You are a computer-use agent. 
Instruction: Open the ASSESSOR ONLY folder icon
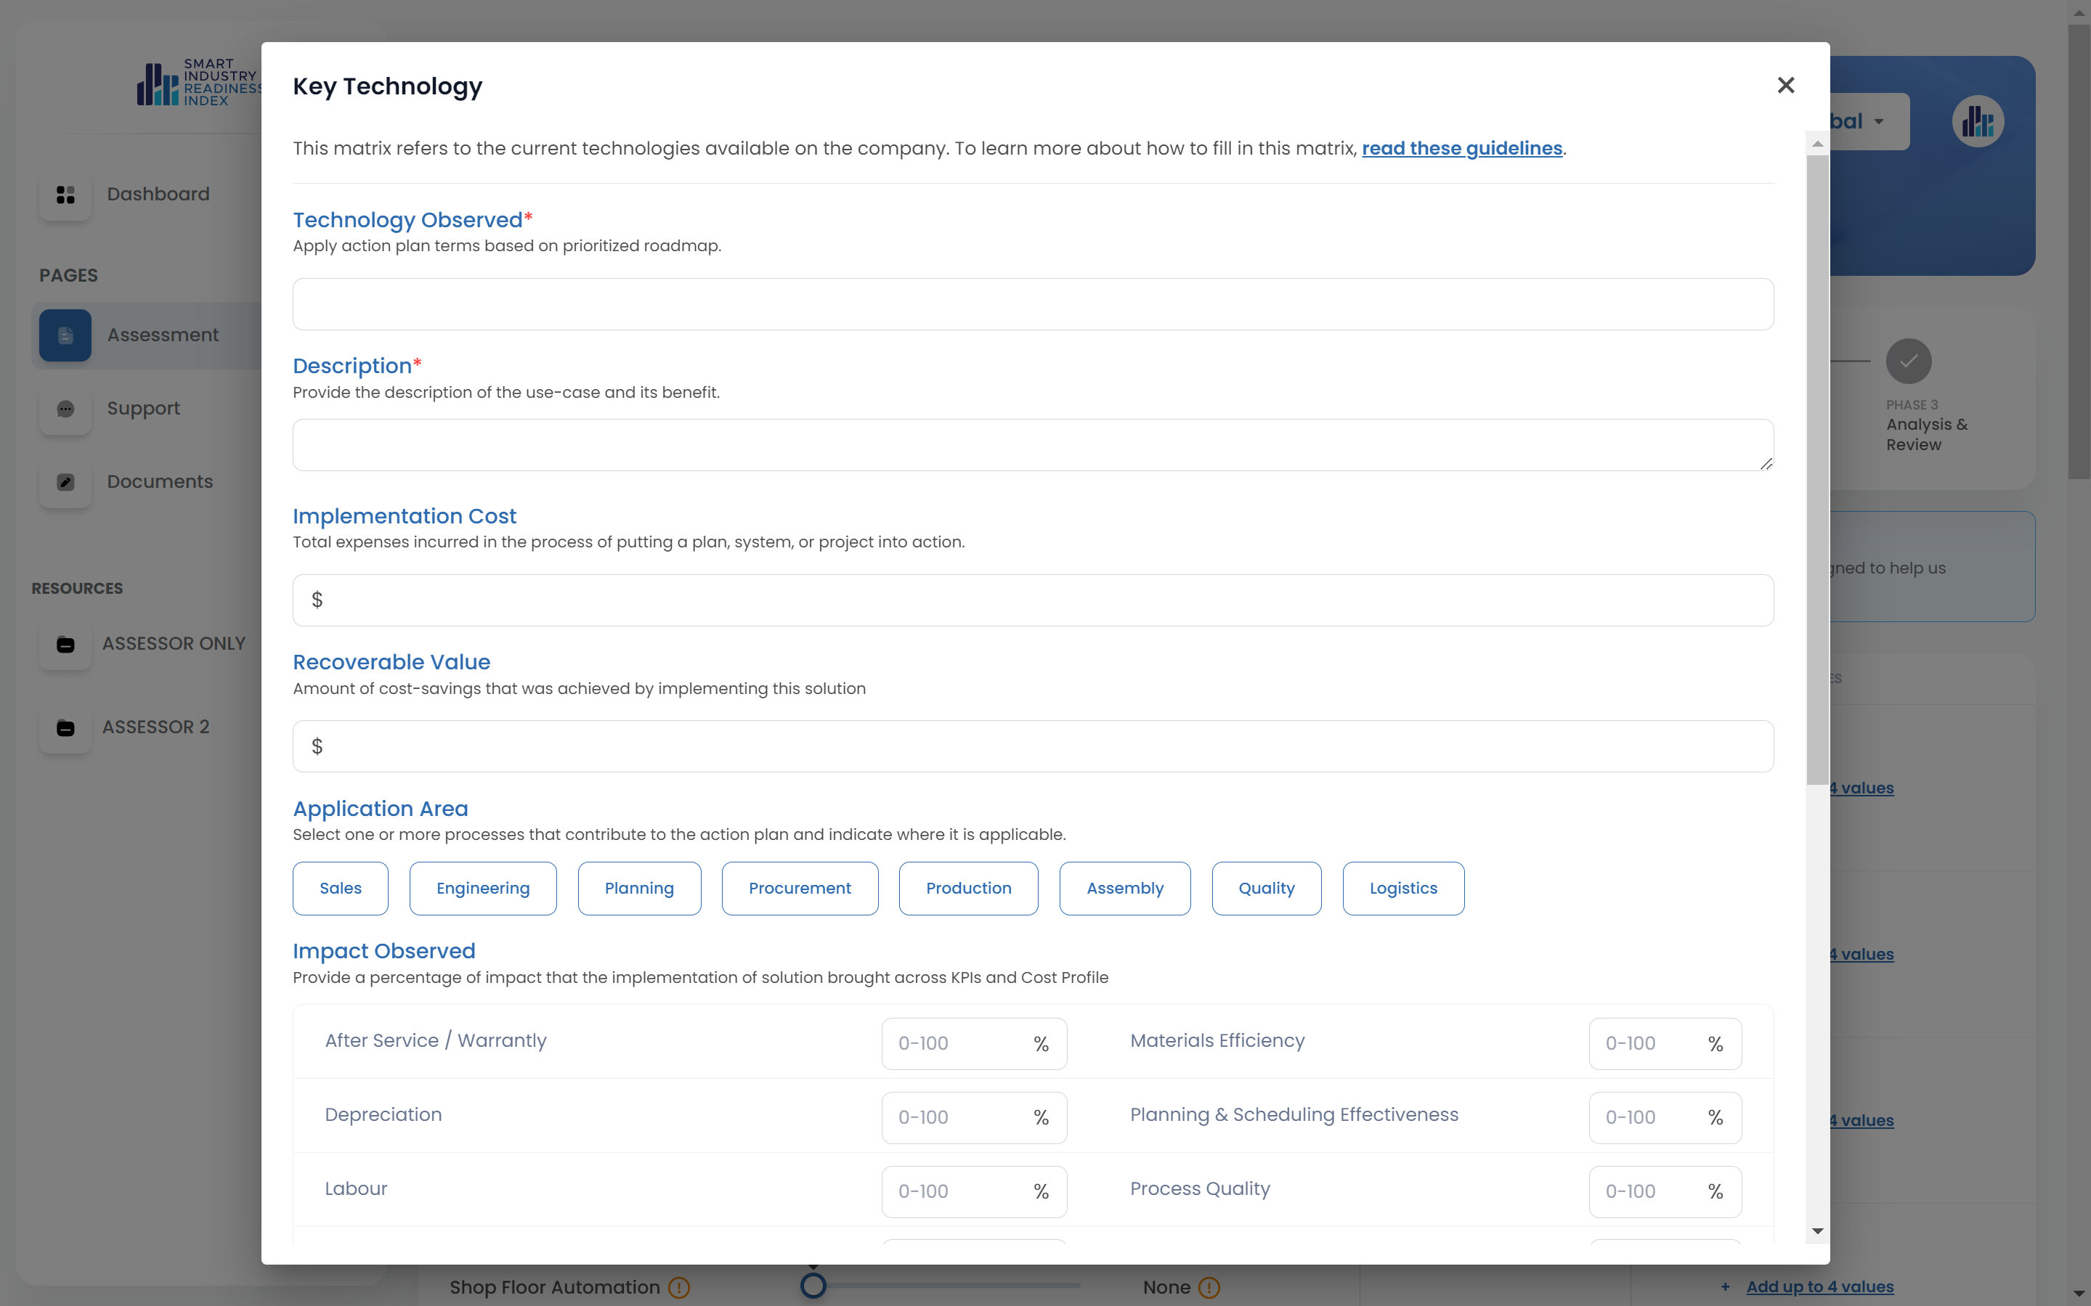(65, 645)
